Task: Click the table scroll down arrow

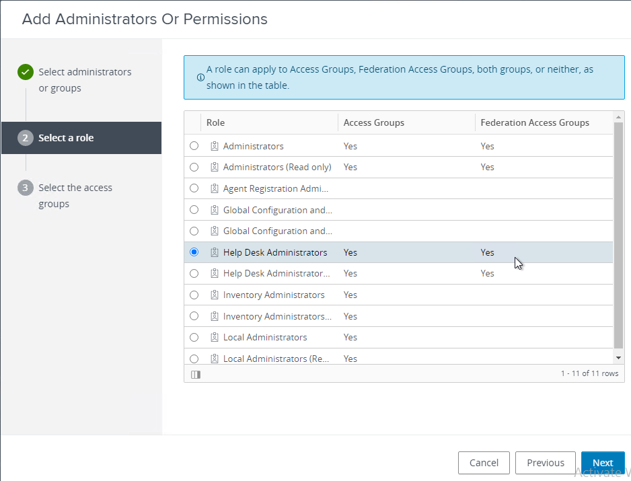Action: coord(618,358)
